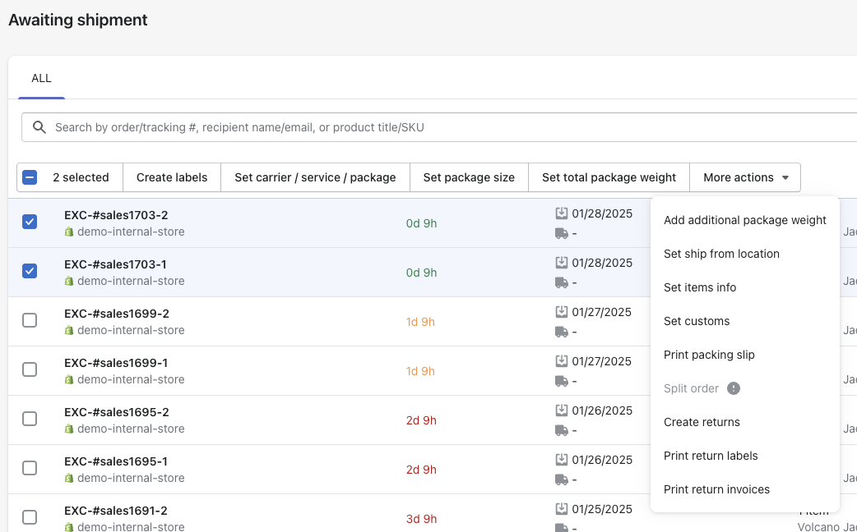Image resolution: width=857 pixels, height=532 pixels.
Task: Click '2d 9h' age in EXC-#sales1695-1 row
Action: [421, 470]
